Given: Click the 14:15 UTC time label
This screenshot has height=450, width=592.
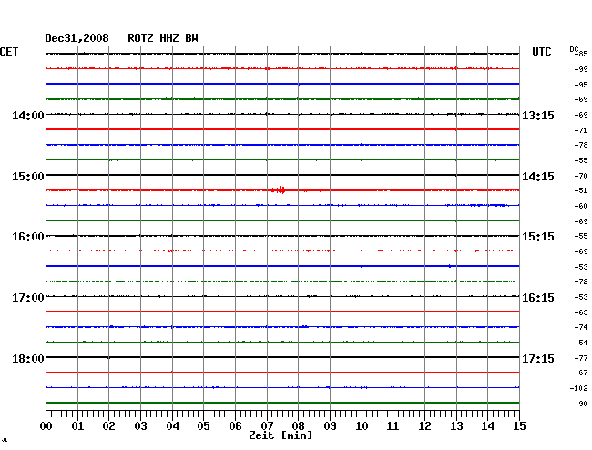Looking at the screenshot, I should point(538,177).
